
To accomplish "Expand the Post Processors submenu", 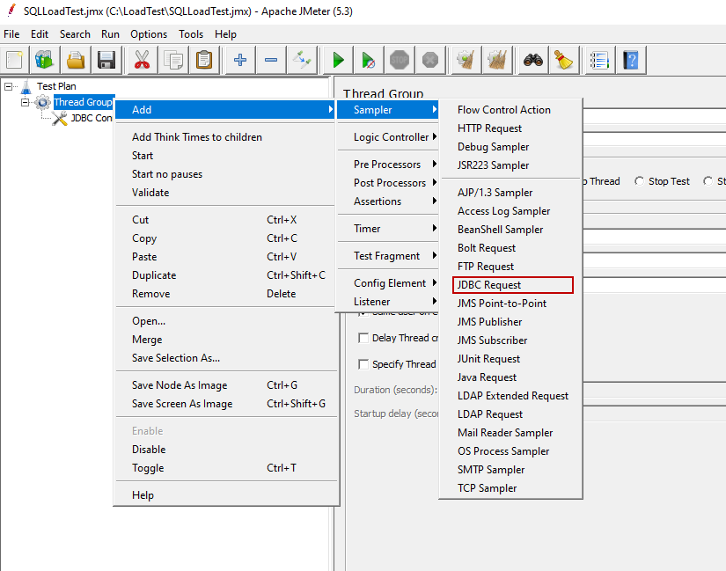I will coord(387,183).
